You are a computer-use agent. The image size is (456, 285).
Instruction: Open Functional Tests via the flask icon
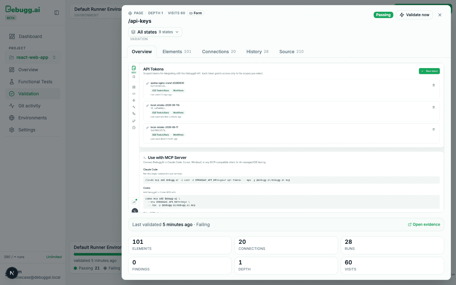pos(12,82)
